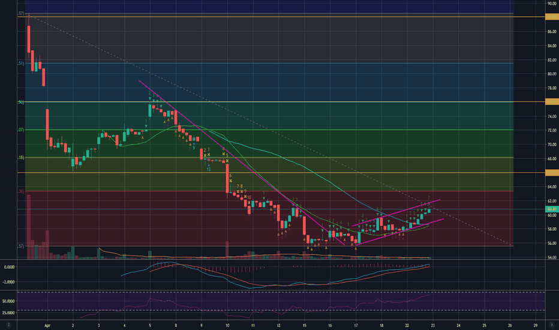559x330 pixels.
Task: Click date 23 on time axis
Action: point(433,325)
